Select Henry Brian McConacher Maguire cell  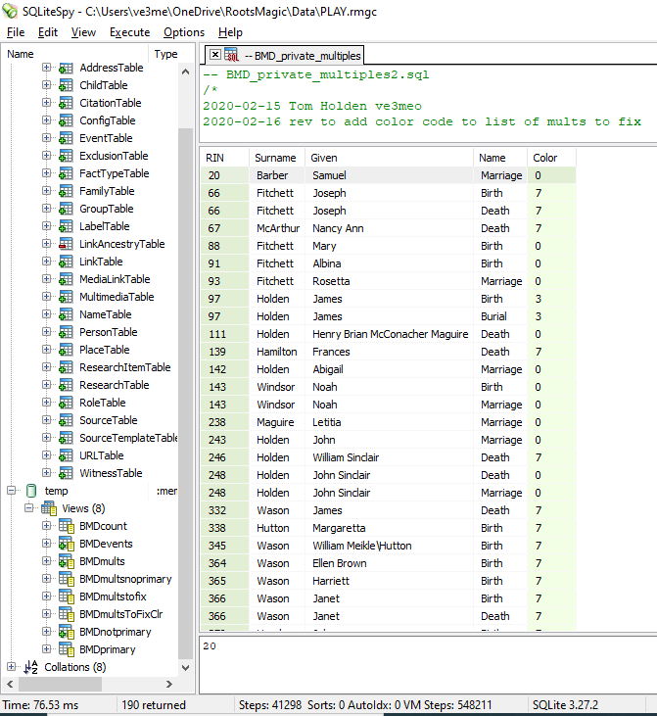(389, 334)
